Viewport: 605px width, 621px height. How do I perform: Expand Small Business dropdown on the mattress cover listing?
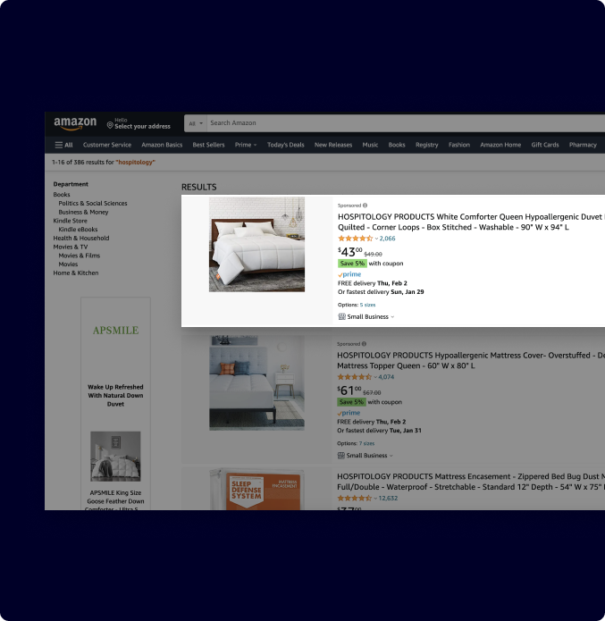pos(391,456)
